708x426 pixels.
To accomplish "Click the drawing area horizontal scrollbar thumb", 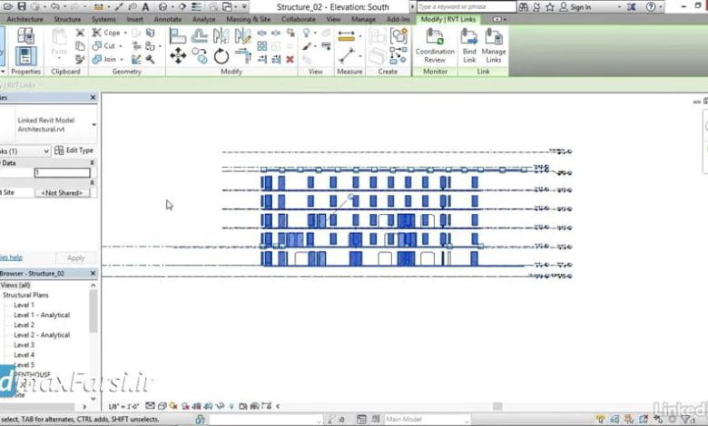I will pos(497,406).
